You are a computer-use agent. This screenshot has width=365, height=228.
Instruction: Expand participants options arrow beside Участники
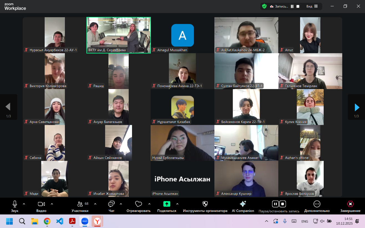[95, 204]
